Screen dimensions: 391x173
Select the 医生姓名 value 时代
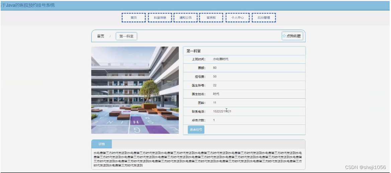coord(216,94)
